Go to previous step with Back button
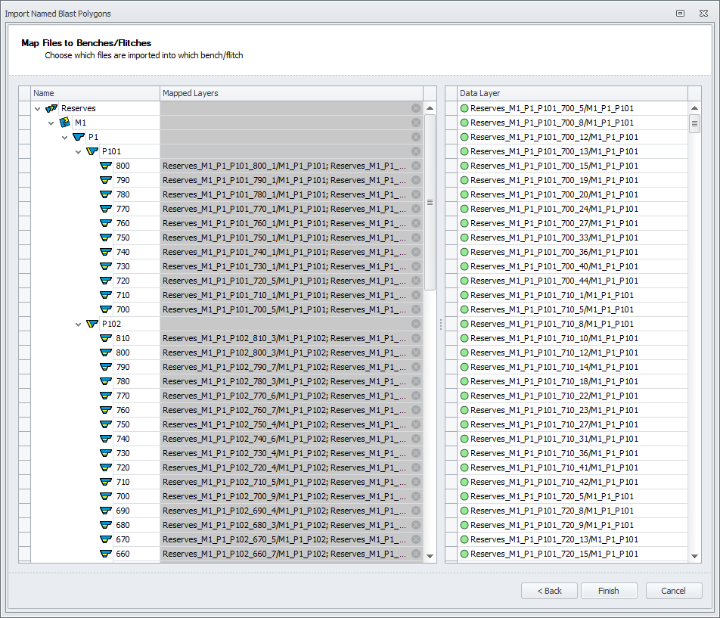Viewport: 720px width, 618px height. [549, 591]
